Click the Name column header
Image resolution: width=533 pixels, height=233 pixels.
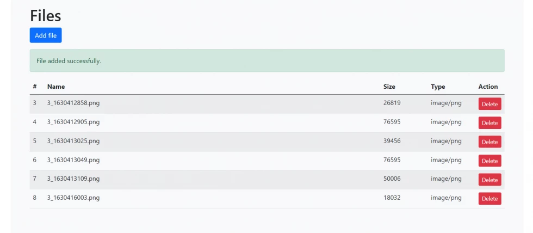tap(56, 87)
